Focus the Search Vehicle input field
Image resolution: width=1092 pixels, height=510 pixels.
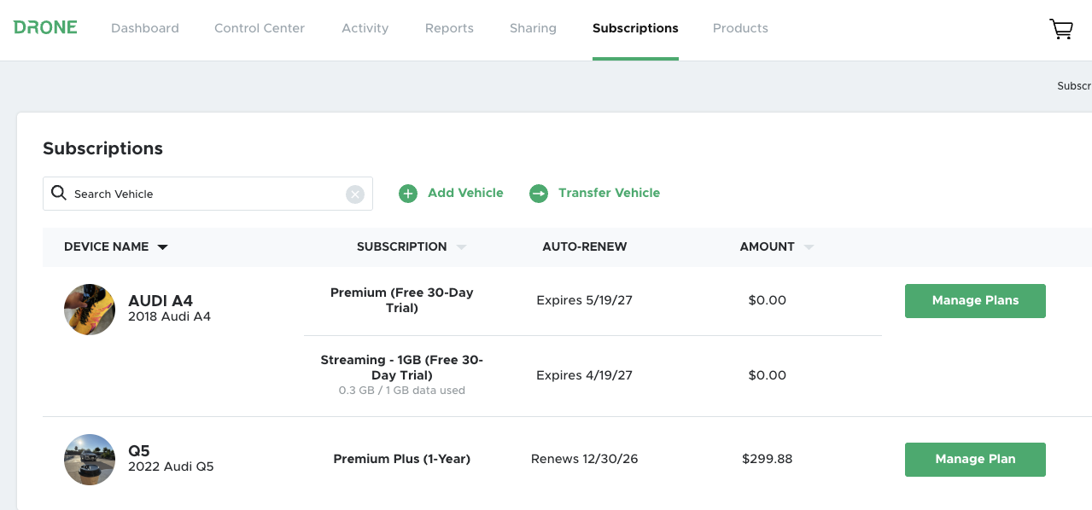click(x=205, y=194)
